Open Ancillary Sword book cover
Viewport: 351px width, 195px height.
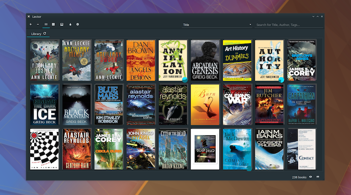point(108,60)
